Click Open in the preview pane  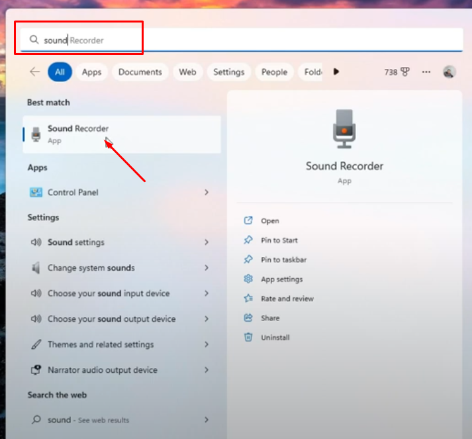tap(270, 221)
